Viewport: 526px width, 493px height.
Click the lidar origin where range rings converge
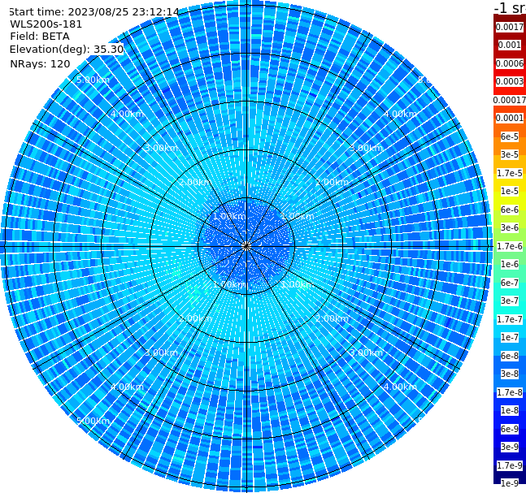tap(246, 246)
